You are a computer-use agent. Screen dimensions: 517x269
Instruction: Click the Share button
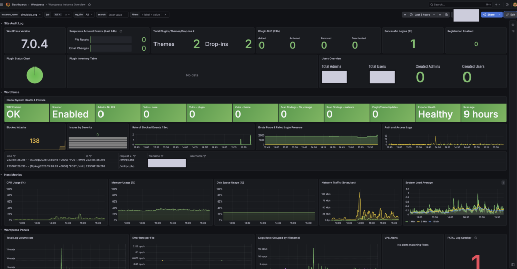489,15
